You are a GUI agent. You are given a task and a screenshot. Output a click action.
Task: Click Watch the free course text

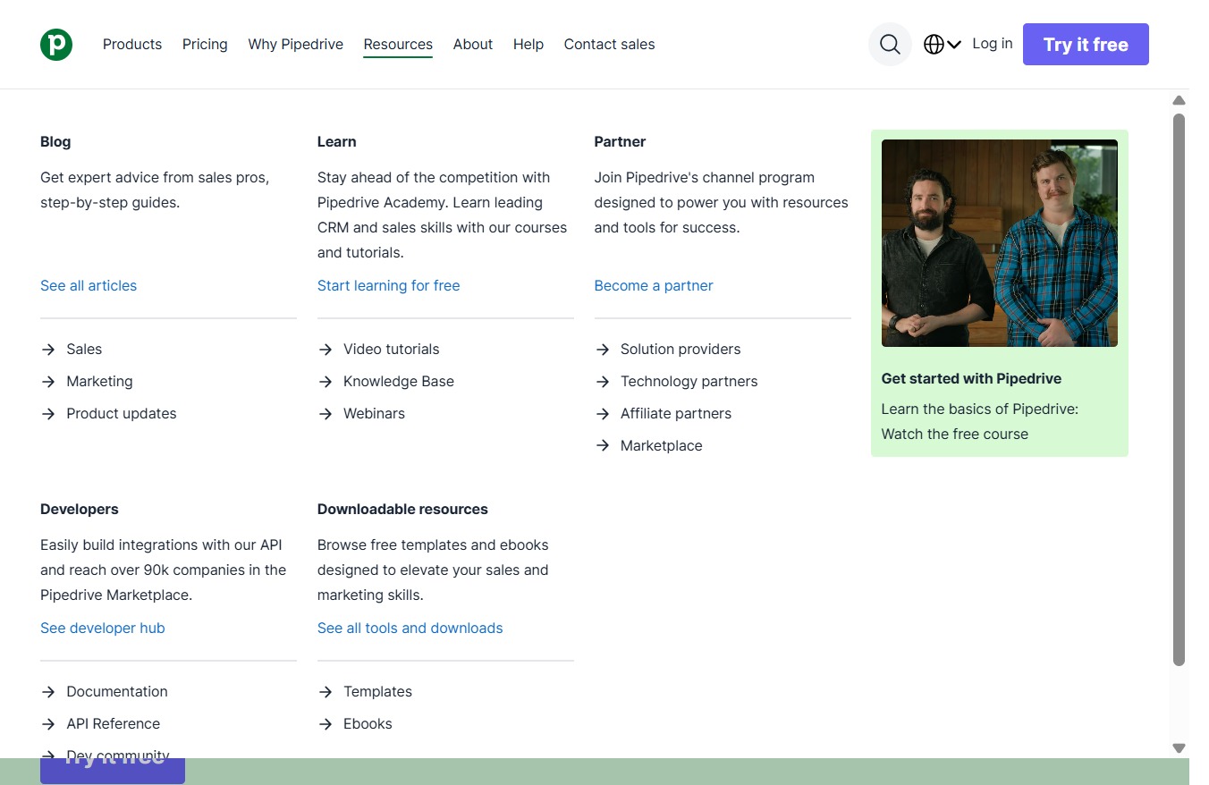(955, 435)
